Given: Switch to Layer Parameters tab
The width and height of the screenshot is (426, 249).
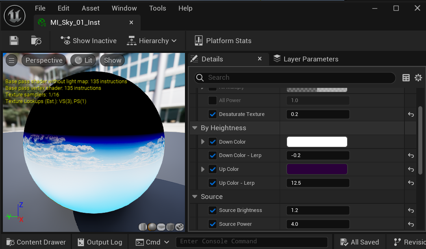Looking at the screenshot, I should click(306, 59).
